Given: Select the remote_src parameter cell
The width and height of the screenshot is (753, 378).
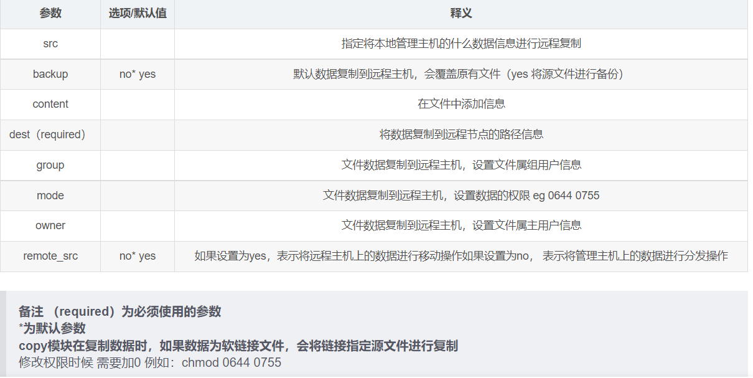Looking at the screenshot, I should coord(50,256).
